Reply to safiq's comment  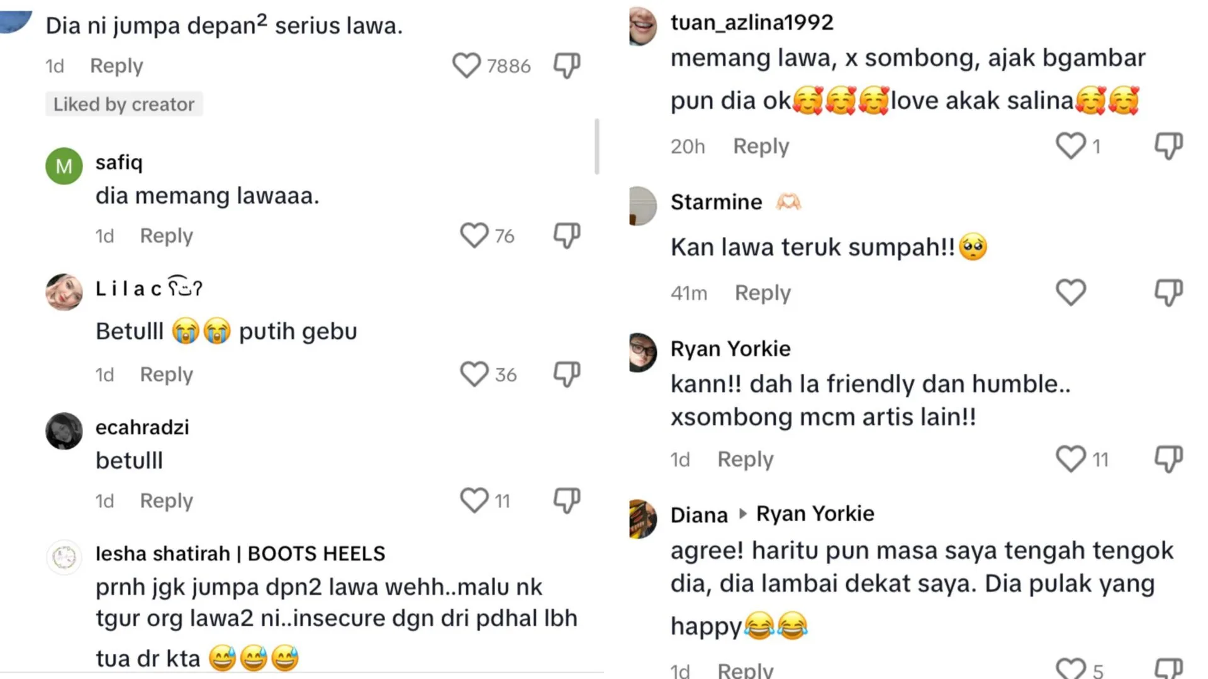(x=166, y=236)
